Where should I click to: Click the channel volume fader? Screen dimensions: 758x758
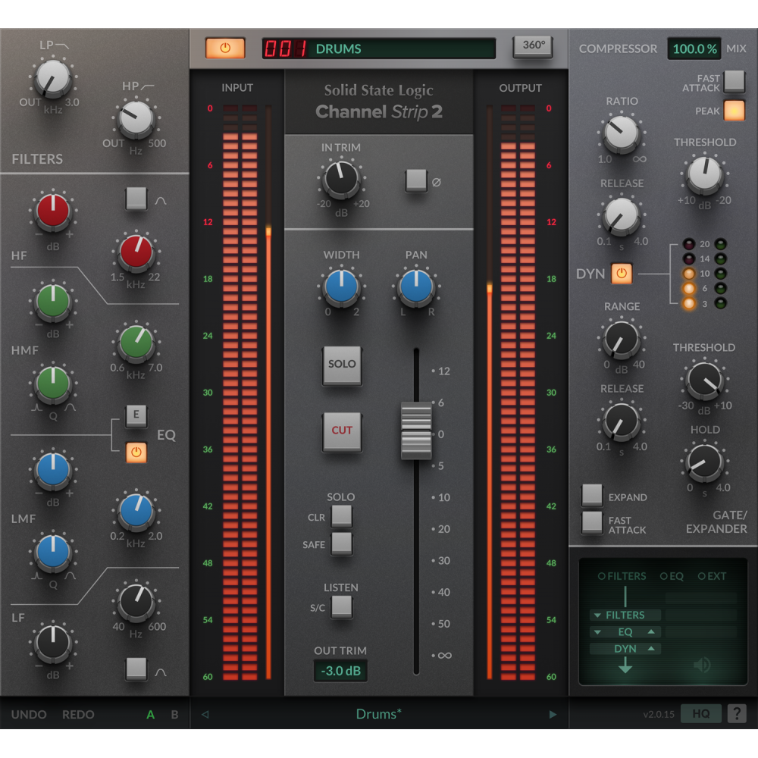tap(415, 430)
